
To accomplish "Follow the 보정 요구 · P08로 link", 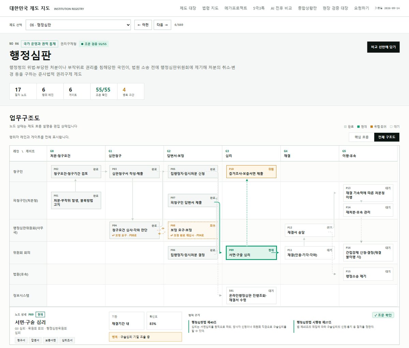I will coord(124,235).
